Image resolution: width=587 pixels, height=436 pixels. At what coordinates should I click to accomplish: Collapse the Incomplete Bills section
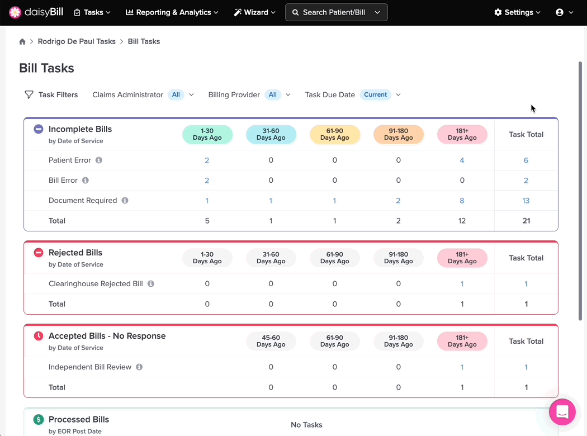(39, 129)
